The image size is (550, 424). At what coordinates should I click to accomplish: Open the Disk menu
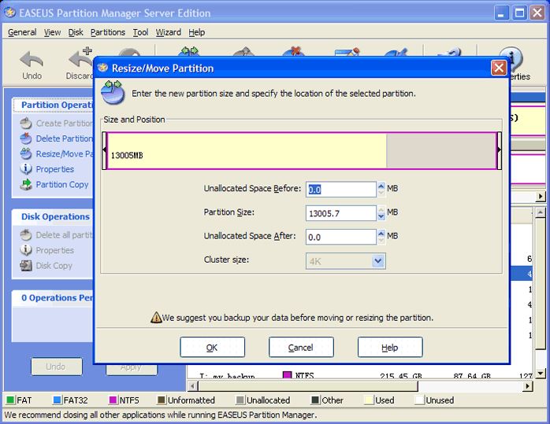[76, 32]
